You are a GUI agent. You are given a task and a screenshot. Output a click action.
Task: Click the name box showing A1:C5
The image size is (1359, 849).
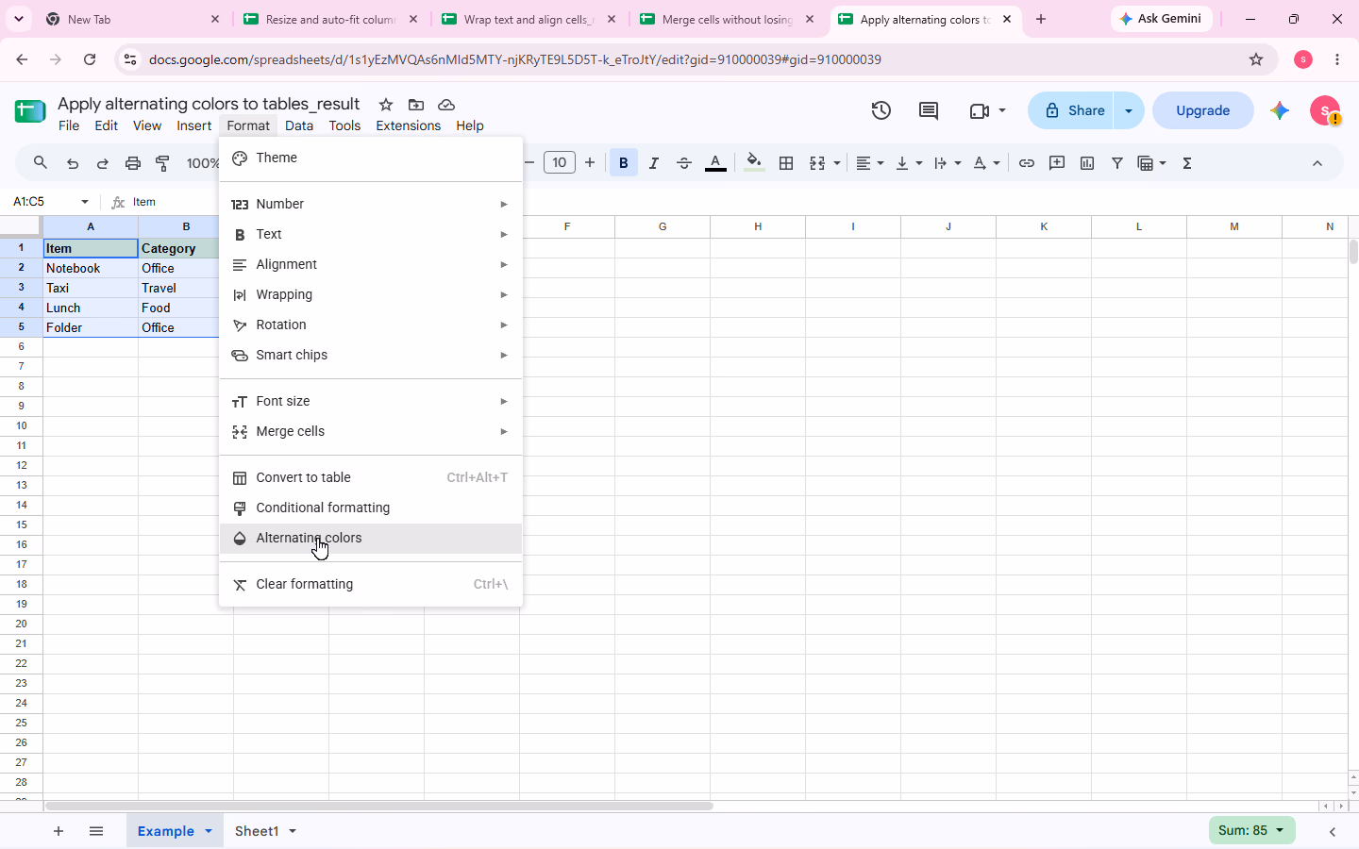tap(42, 202)
